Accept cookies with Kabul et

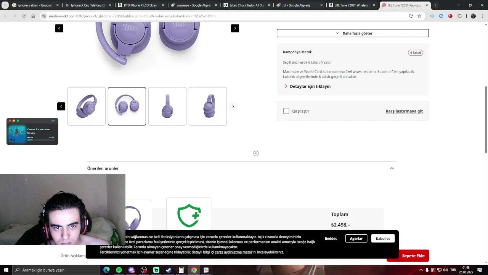click(x=383, y=238)
